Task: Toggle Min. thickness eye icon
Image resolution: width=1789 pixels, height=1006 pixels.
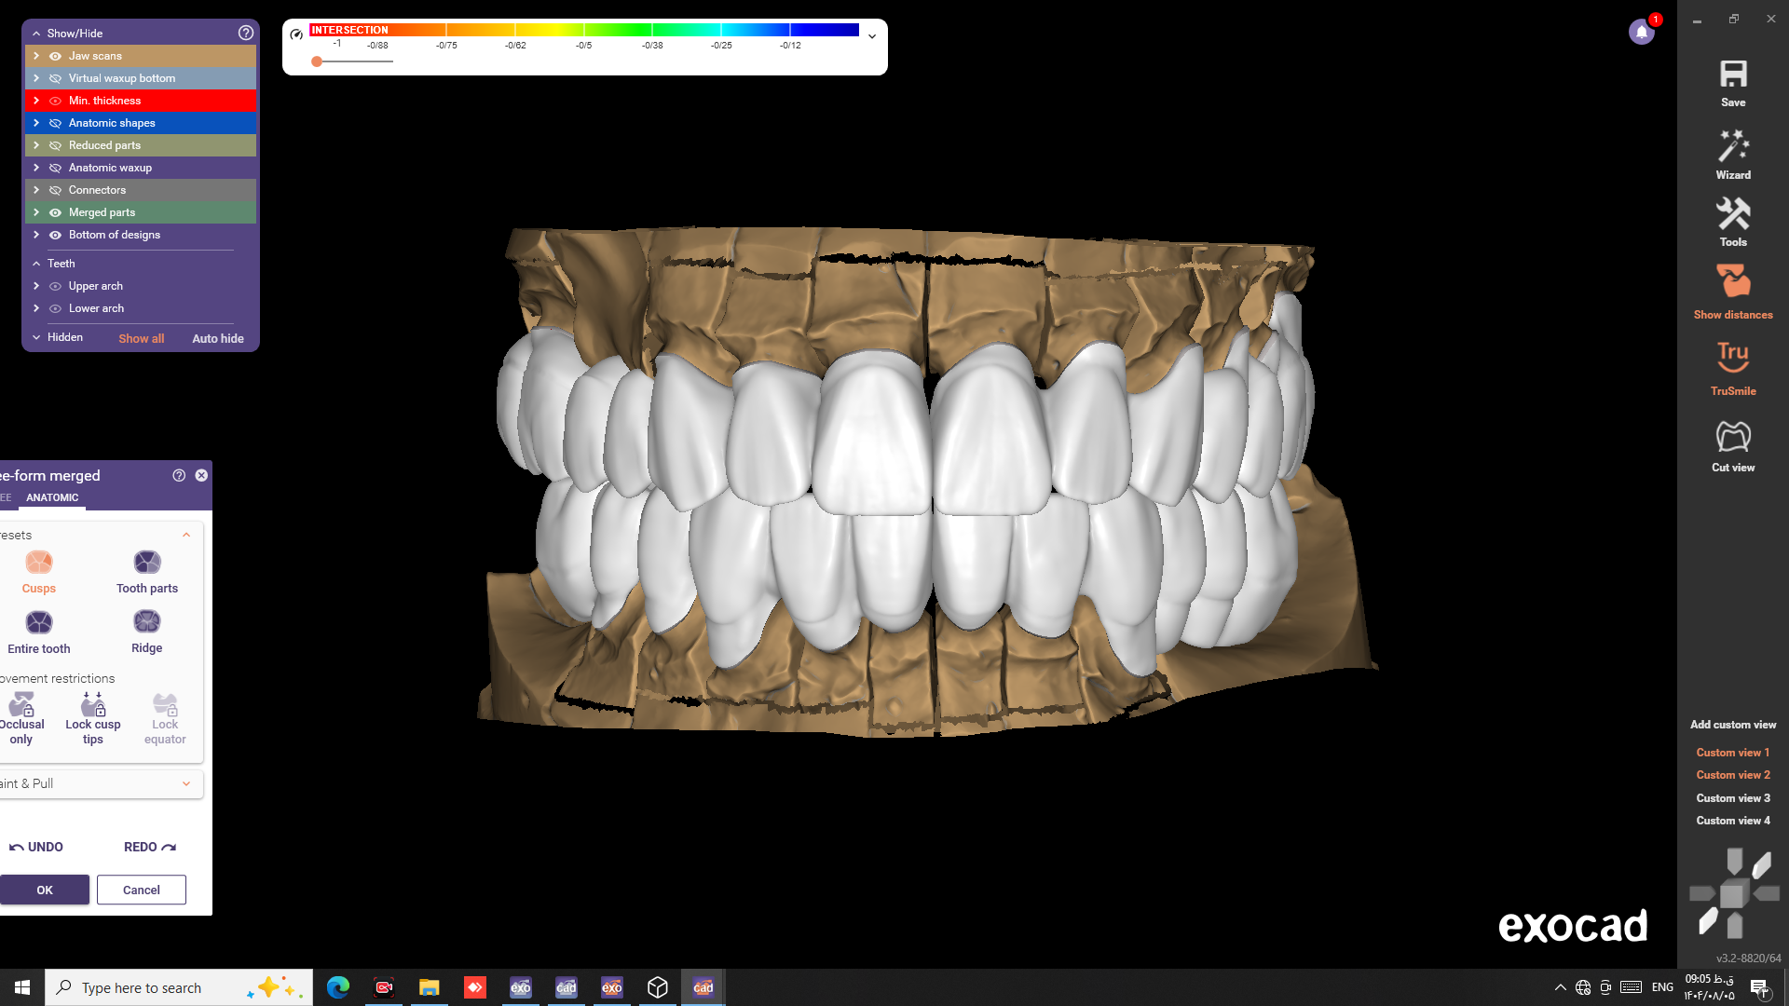Action: click(x=56, y=101)
